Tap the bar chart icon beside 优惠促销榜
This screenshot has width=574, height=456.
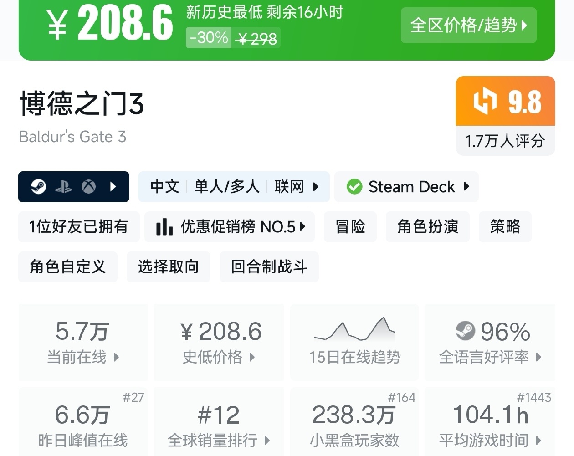pos(164,226)
